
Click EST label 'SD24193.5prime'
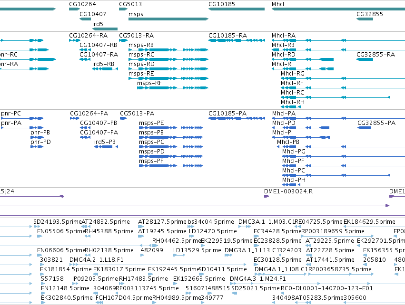[58, 222]
